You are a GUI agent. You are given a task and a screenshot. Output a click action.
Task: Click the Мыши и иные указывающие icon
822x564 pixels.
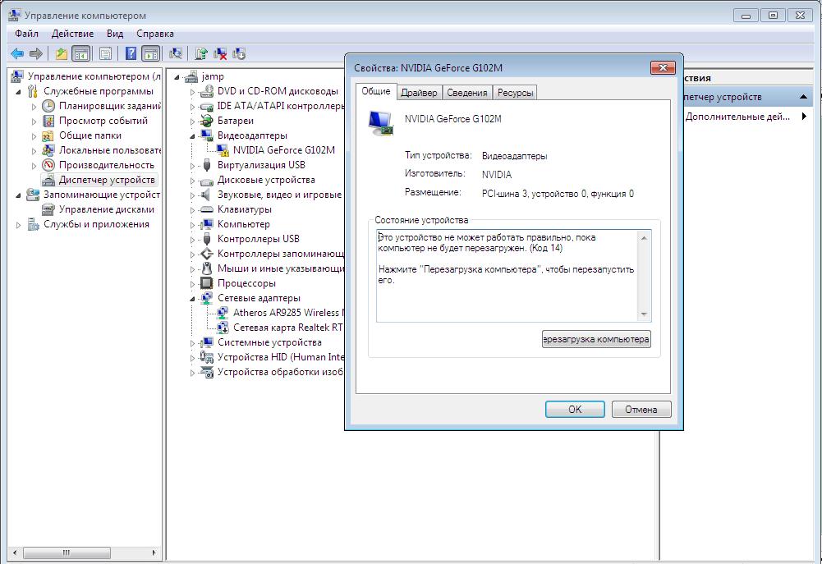coord(207,268)
